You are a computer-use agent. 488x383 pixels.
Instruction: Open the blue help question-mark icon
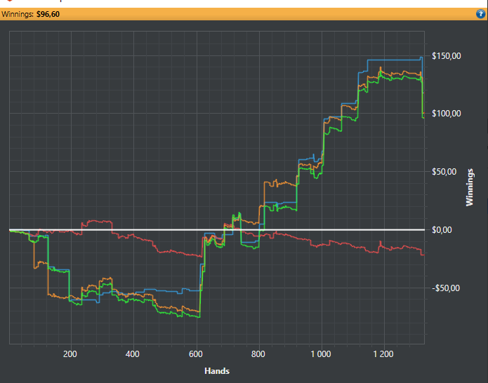click(x=480, y=14)
